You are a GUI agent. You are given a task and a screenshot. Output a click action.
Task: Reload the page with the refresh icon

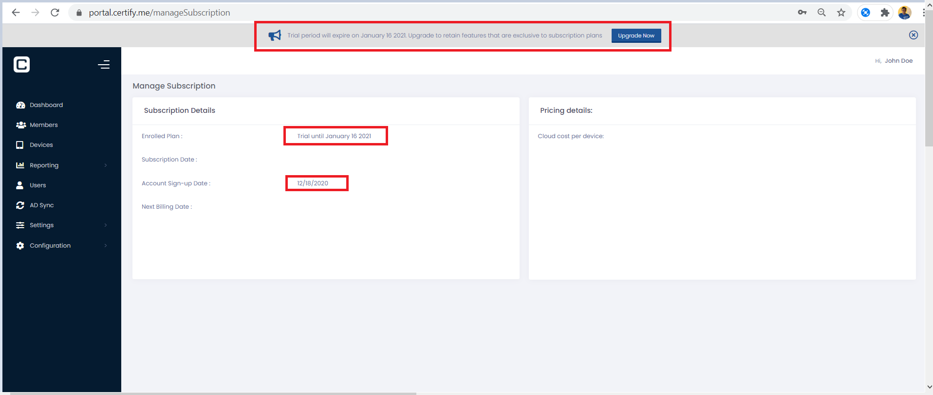[55, 13]
